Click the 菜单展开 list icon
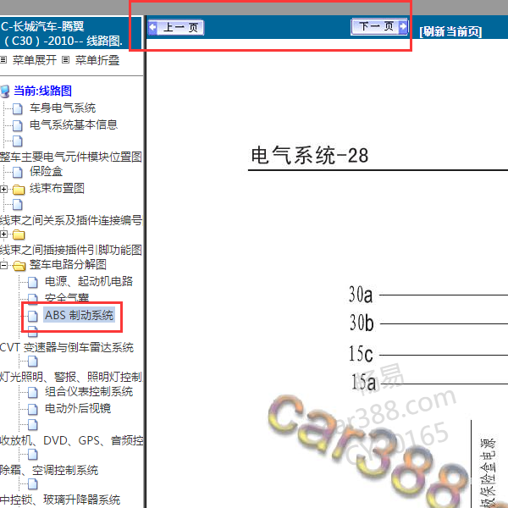The image size is (508, 508). point(3,59)
